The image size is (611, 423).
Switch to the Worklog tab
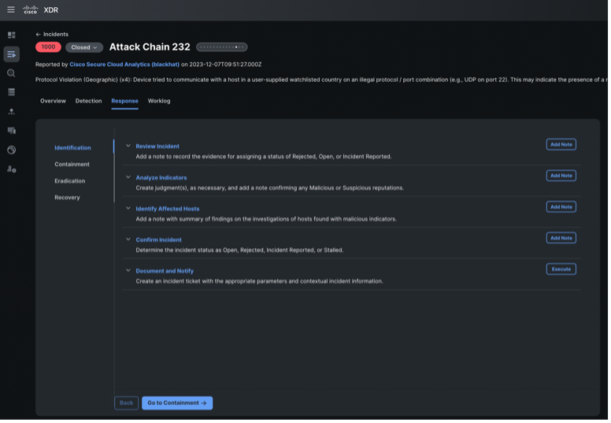coord(159,101)
